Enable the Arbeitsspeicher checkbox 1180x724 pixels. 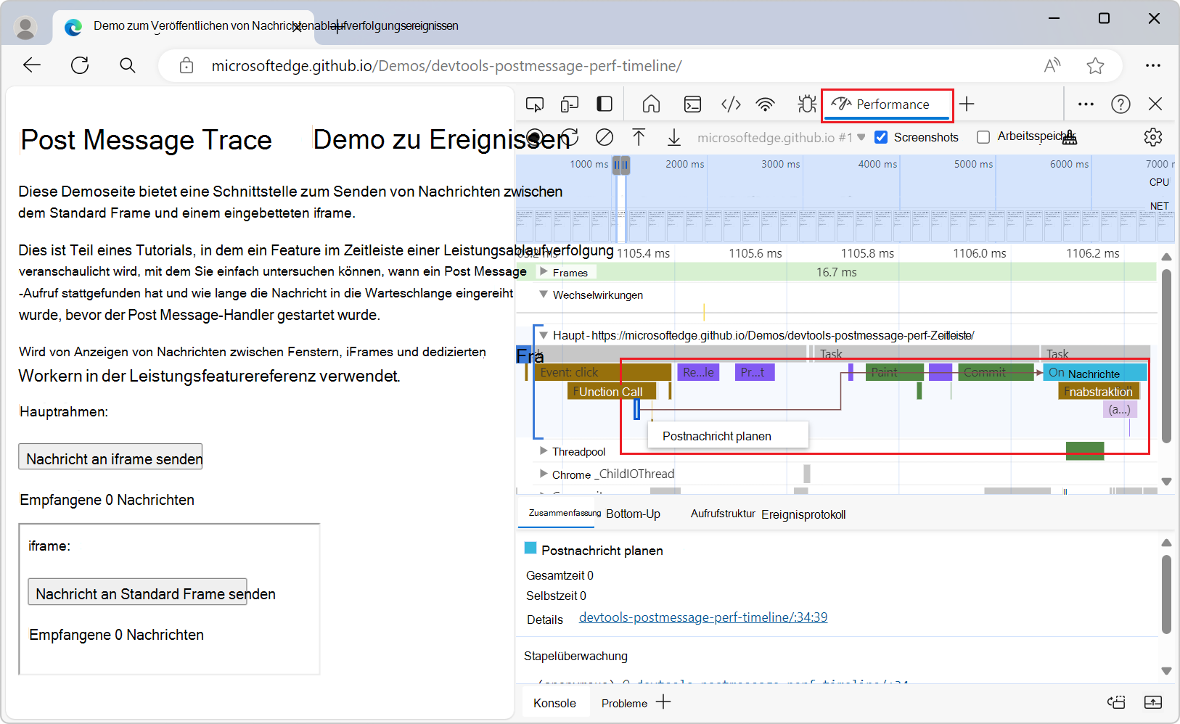tap(983, 137)
